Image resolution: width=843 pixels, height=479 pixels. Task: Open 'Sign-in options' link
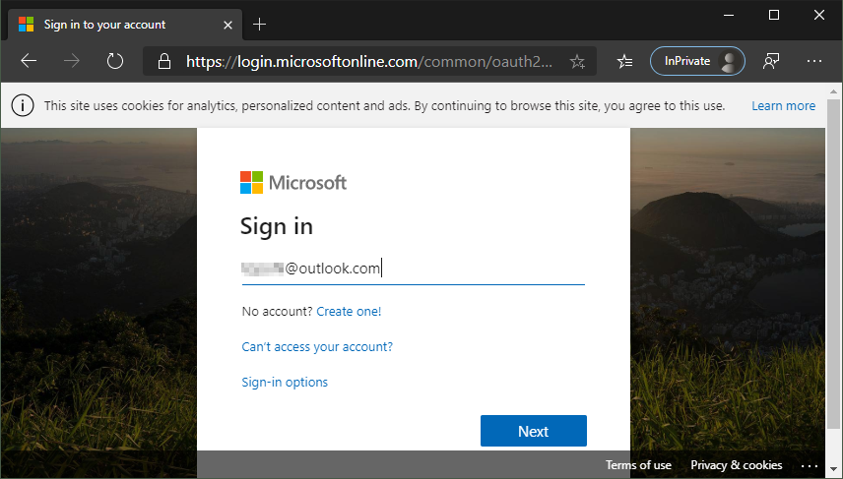click(x=285, y=383)
